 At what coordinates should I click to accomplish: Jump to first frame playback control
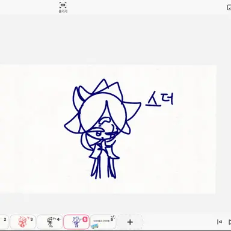[220, 222]
